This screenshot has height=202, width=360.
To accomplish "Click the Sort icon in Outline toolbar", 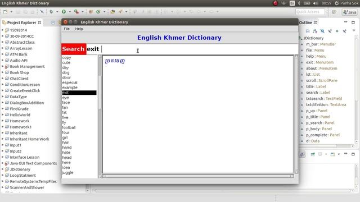I will (315, 31).
